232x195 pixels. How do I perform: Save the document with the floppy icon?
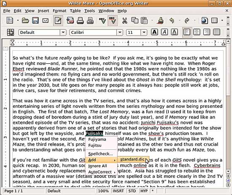tap(35, 20)
